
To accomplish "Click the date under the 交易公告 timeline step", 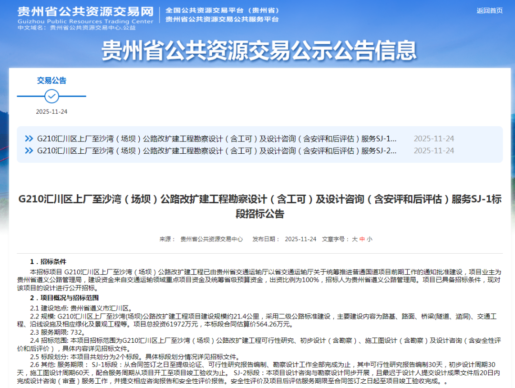I will 51,111.
